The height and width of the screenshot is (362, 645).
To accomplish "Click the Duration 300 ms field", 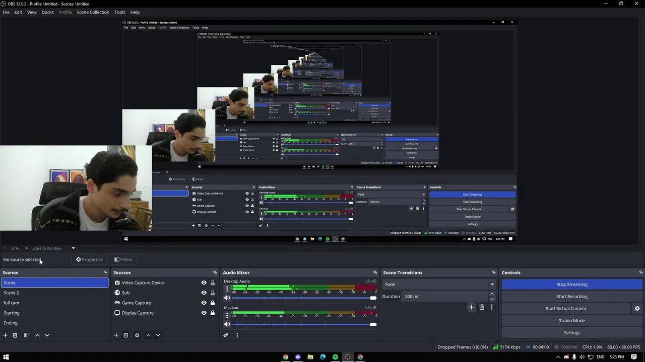I will tap(445, 297).
